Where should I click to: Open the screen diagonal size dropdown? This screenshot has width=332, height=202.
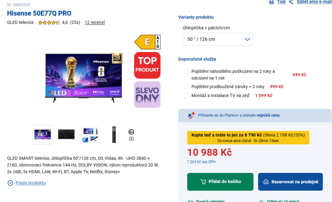click(x=218, y=39)
